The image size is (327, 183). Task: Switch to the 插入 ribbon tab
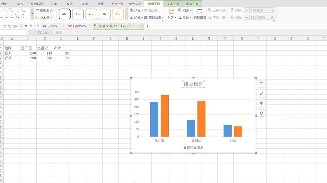20,4
